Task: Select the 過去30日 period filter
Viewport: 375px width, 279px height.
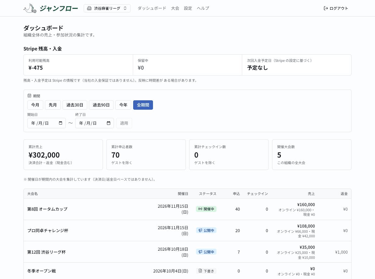Action: click(75, 105)
